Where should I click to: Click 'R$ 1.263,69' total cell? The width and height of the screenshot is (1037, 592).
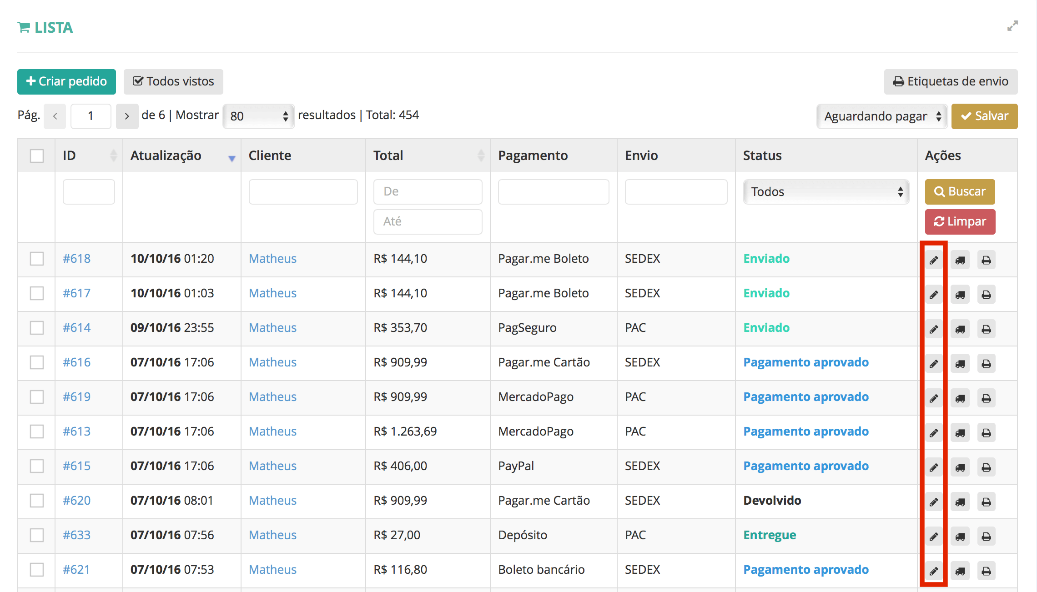[405, 431]
